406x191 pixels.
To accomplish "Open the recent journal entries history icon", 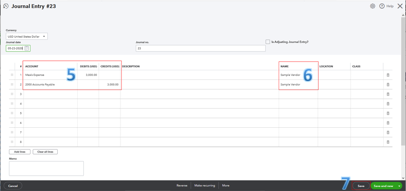I will 6,6.
